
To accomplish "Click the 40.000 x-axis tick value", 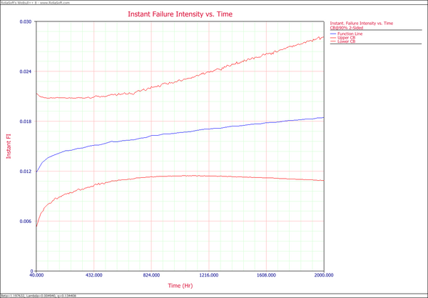I will (36, 274).
